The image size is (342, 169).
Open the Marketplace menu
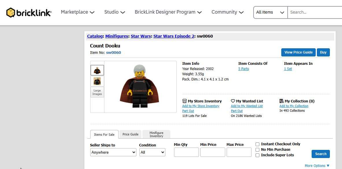[x=78, y=12]
